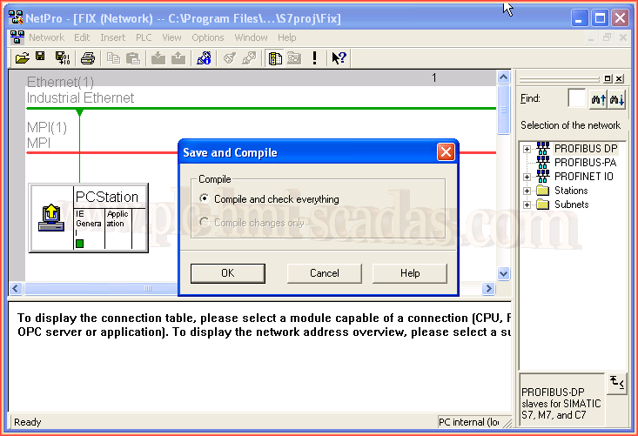This screenshot has width=638, height=436.
Task: Click the Print toolbar icon
Action: tap(87, 58)
